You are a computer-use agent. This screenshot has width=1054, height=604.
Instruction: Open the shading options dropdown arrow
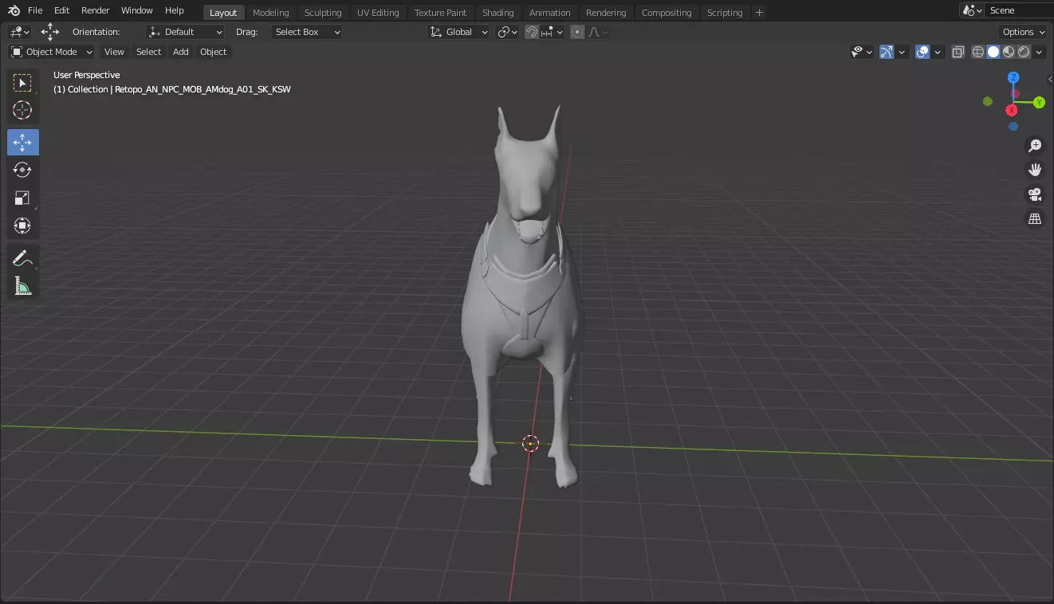[1040, 52]
